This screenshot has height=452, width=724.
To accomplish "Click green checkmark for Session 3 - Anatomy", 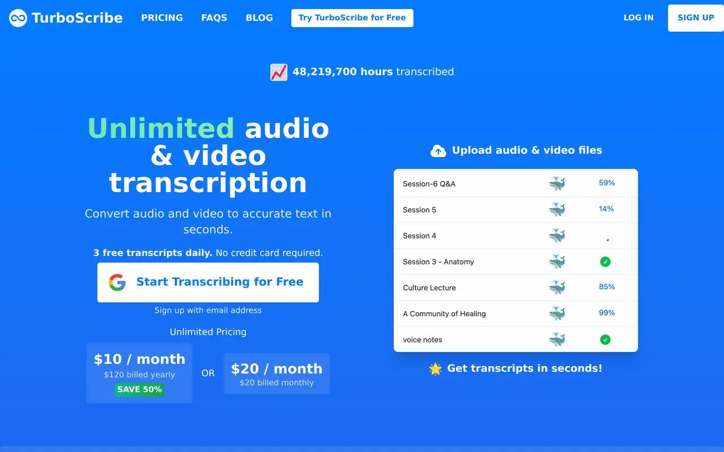I will (x=605, y=262).
